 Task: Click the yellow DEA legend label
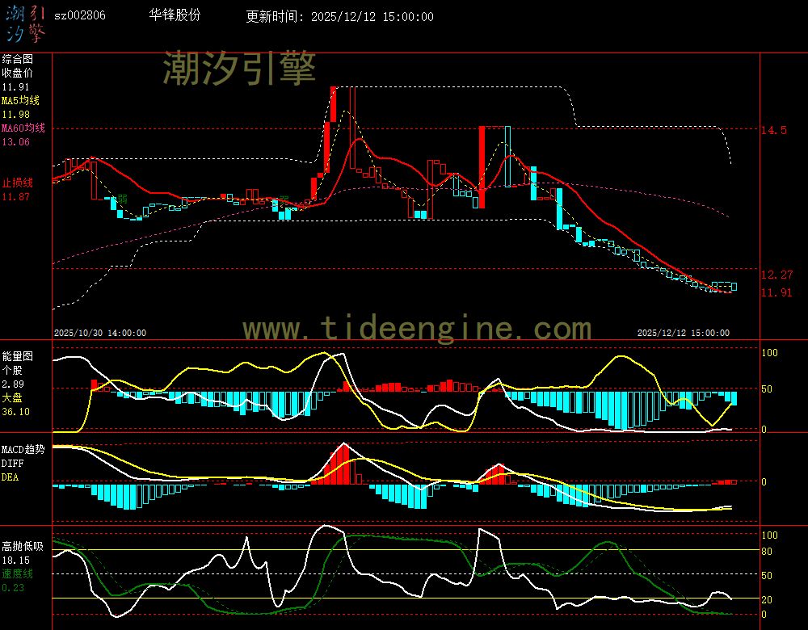point(10,477)
